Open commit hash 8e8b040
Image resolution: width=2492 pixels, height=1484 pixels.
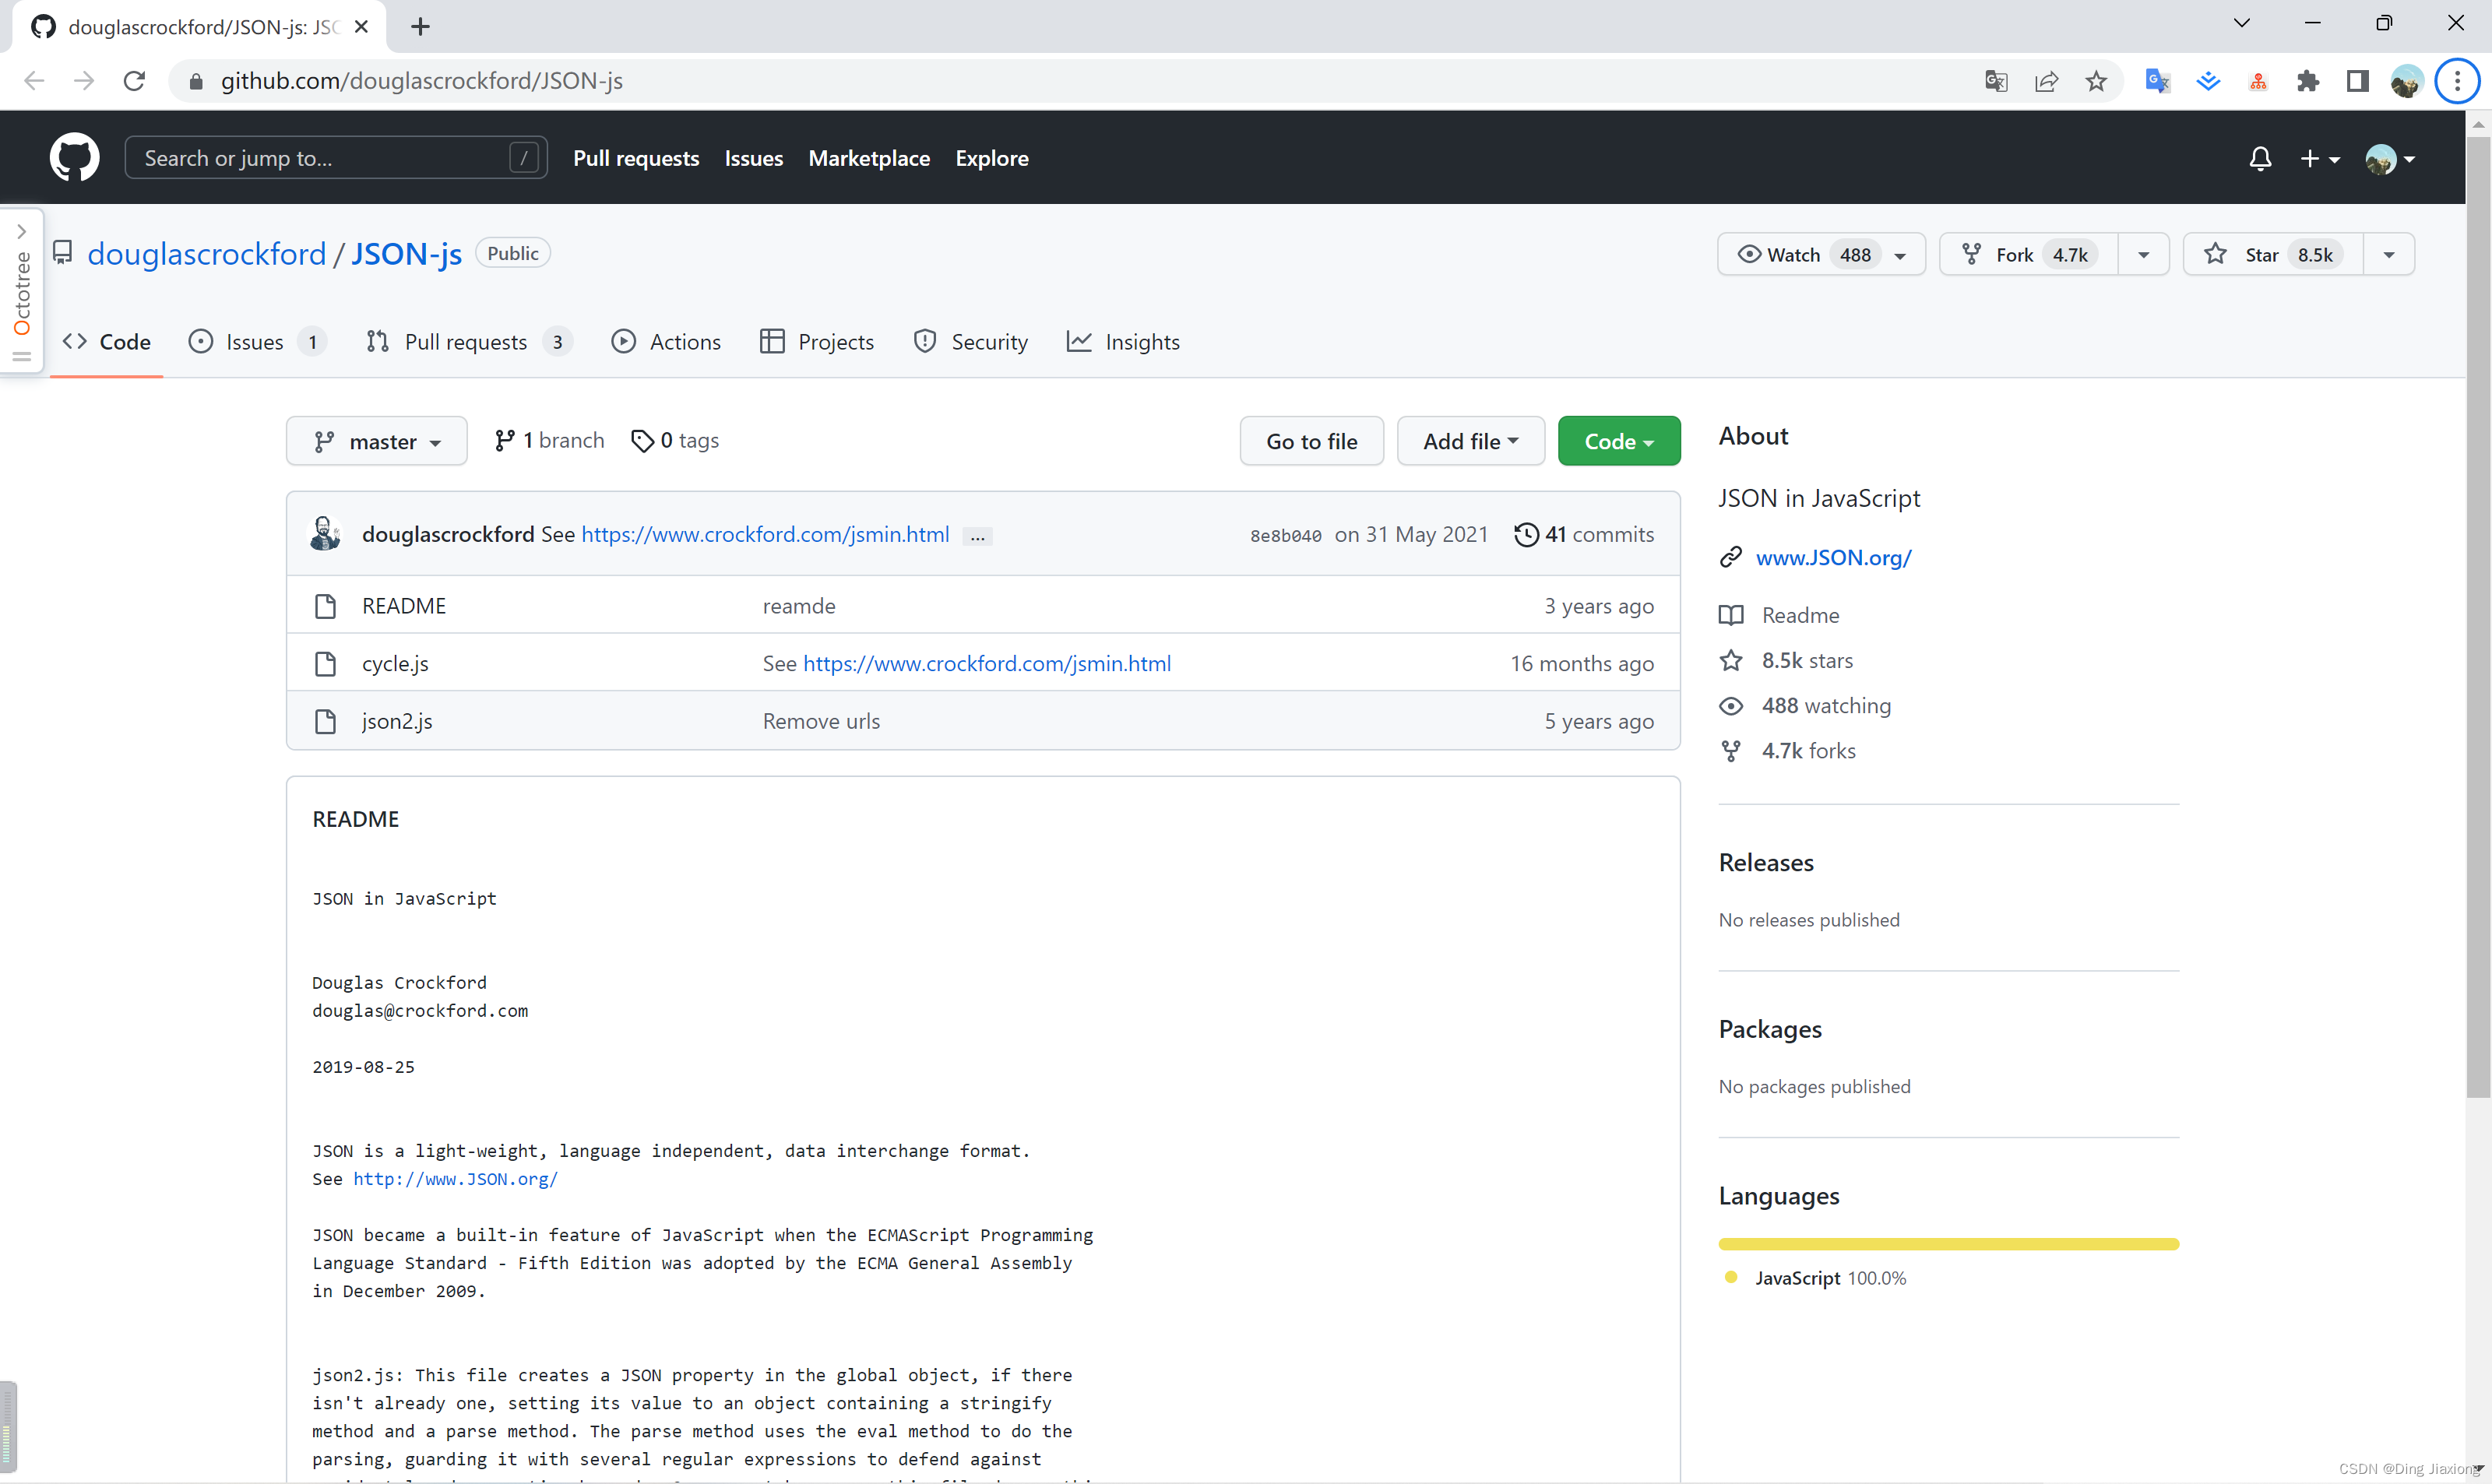pos(1285,536)
